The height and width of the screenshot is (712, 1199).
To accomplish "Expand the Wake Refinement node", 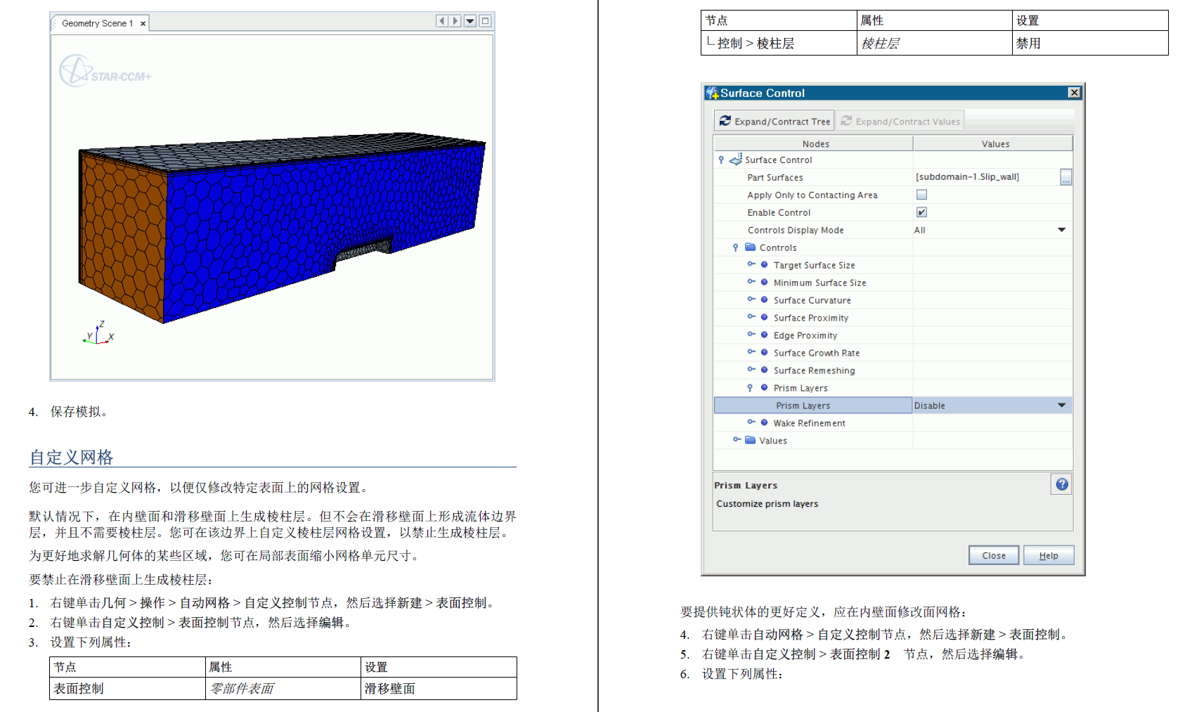I will coord(751,422).
